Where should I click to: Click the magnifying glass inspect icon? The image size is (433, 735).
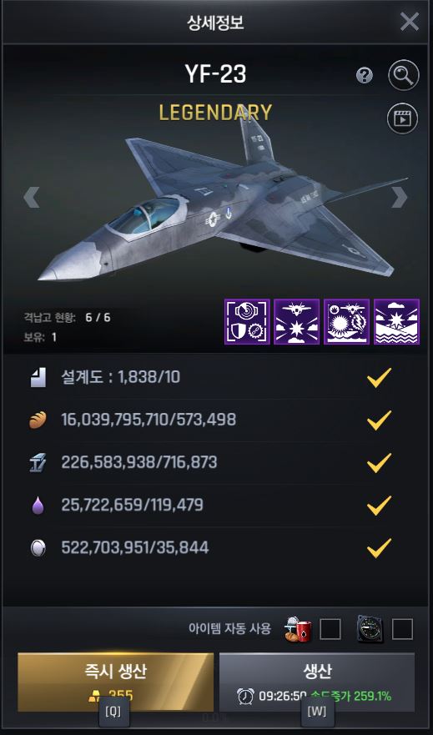point(403,75)
